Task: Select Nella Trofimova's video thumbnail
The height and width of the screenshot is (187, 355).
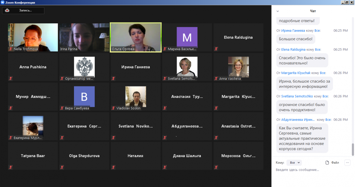Action: click(x=33, y=37)
